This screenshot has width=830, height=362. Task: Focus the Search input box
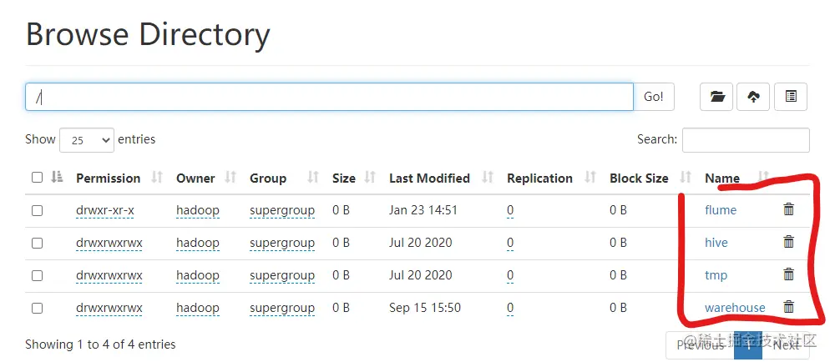tap(746, 140)
